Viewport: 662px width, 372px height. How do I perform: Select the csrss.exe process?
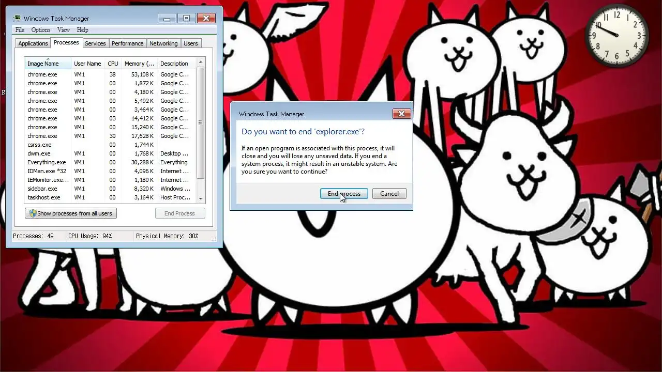coord(111,145)
